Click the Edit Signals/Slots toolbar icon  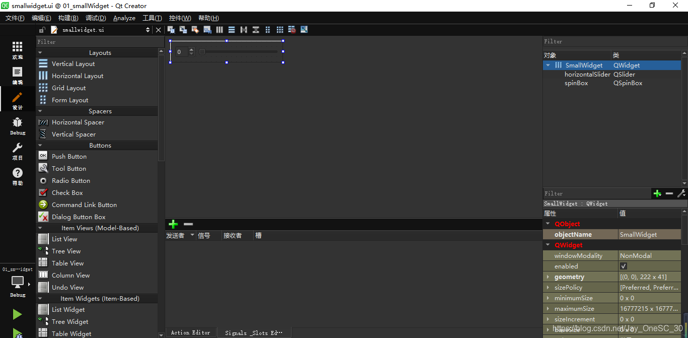tap(183, 30)
